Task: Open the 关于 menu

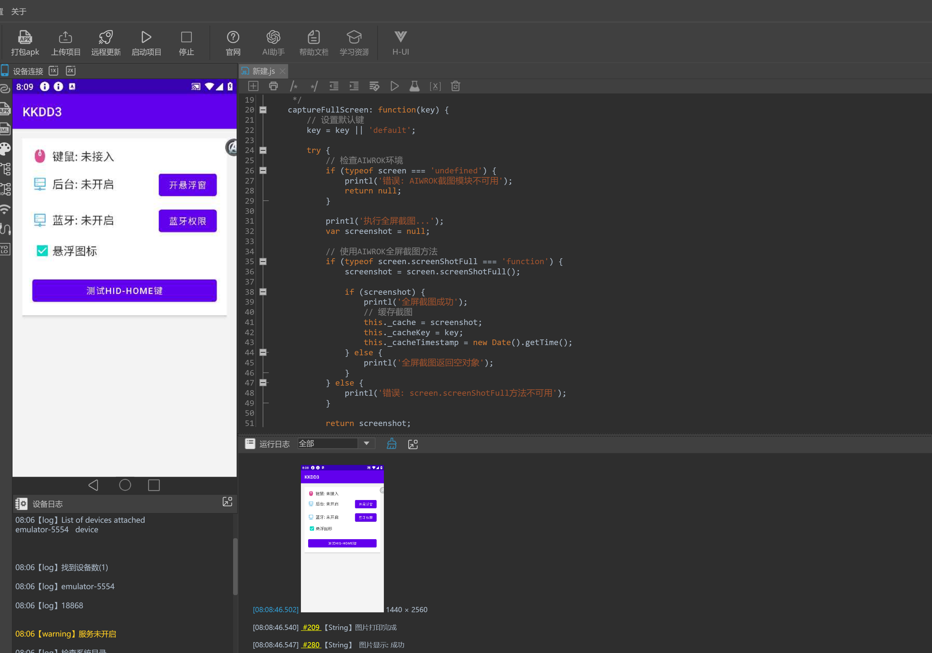Action: [19, 12]
